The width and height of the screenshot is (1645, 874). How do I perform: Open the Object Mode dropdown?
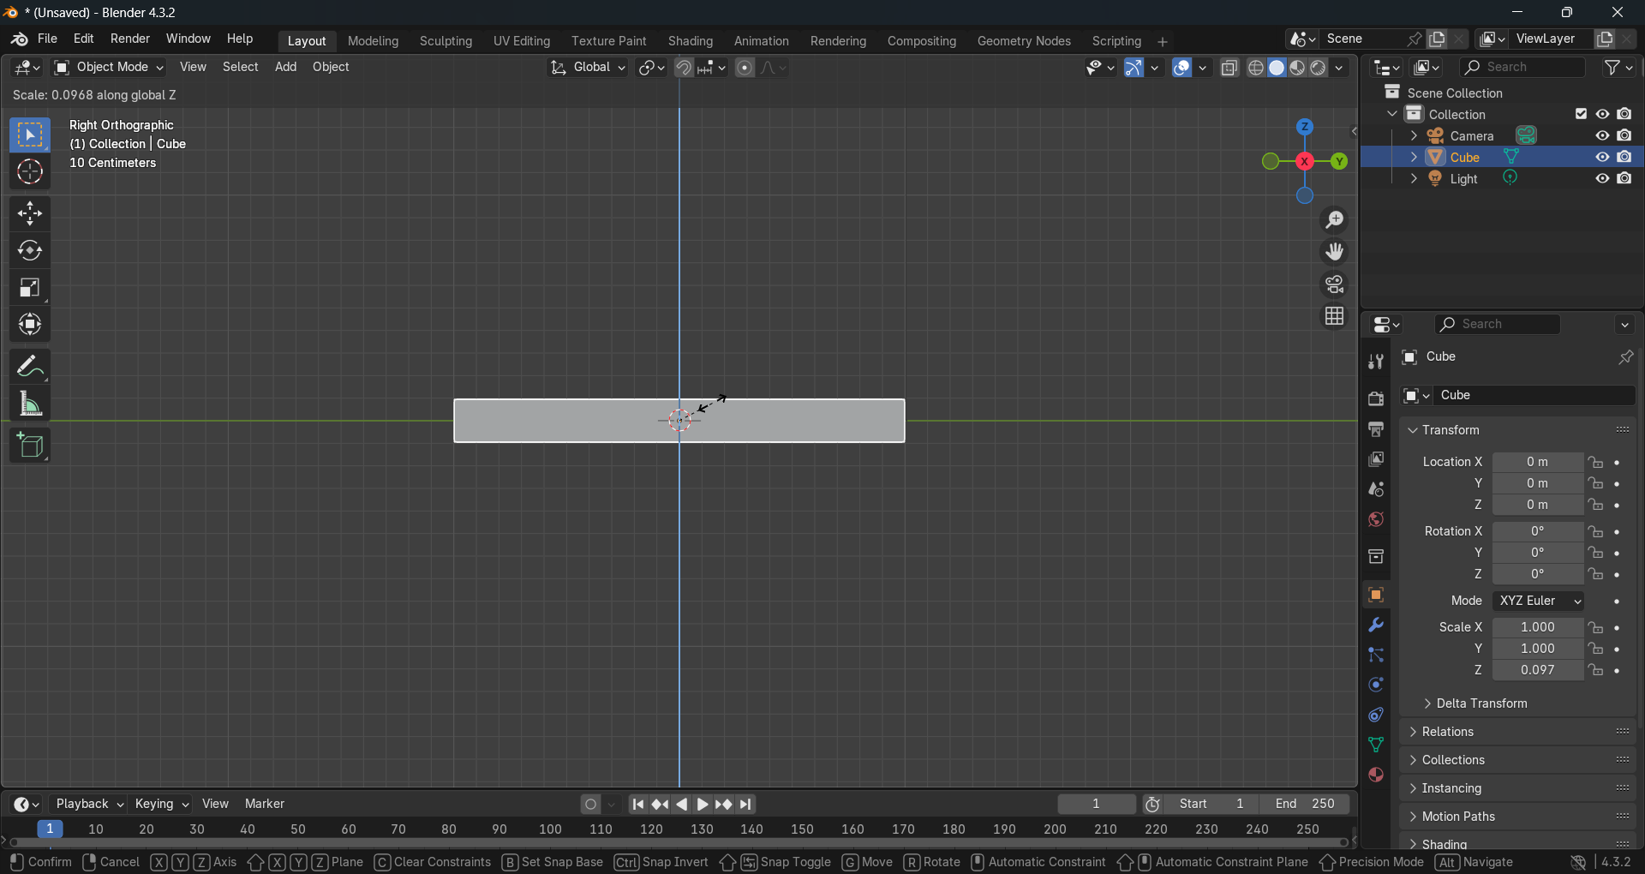pyautogui.click(x=109, y=67)
